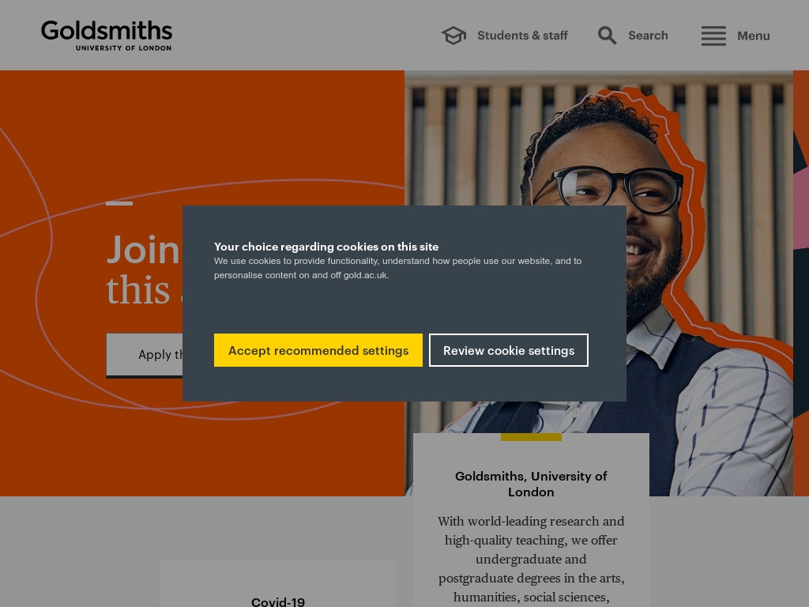Click the short dash above the Join headline

pyautogui.click(x=119, y=203)
